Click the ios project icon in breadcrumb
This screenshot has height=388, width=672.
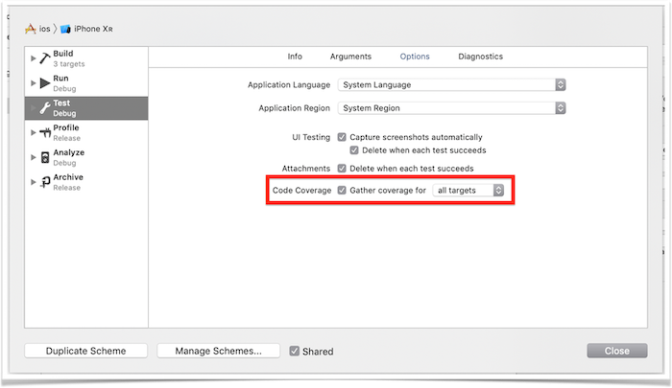point(31,29)
